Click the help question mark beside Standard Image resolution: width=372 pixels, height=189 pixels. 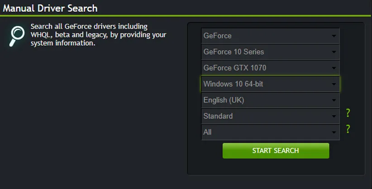pyautogui.click(x=348, y=113)
